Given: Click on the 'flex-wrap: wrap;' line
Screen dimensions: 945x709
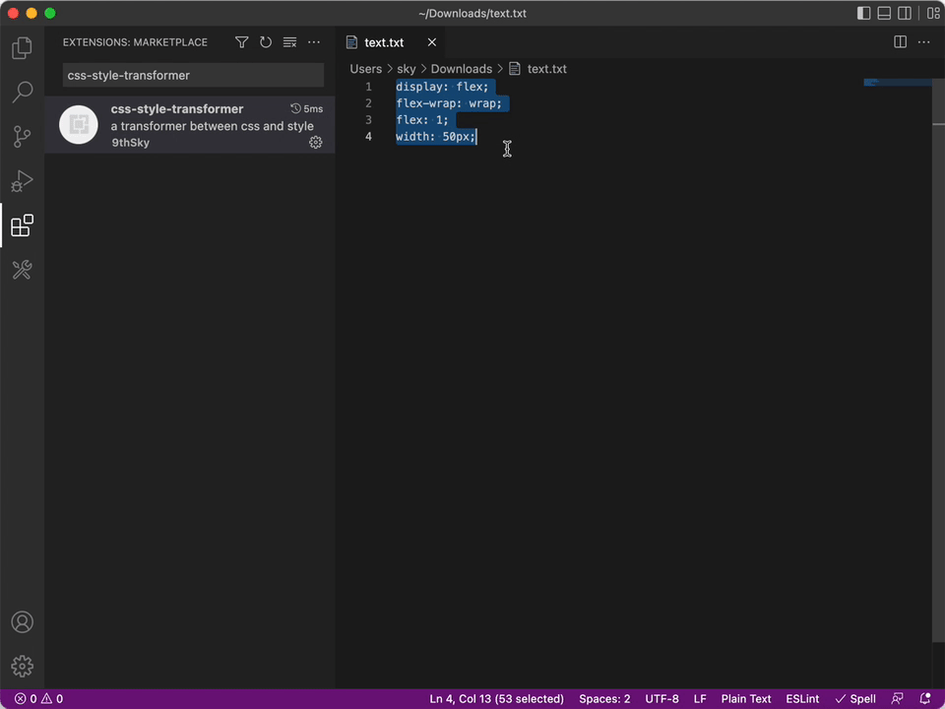Looking at the screenshot, I should (449, 103).
